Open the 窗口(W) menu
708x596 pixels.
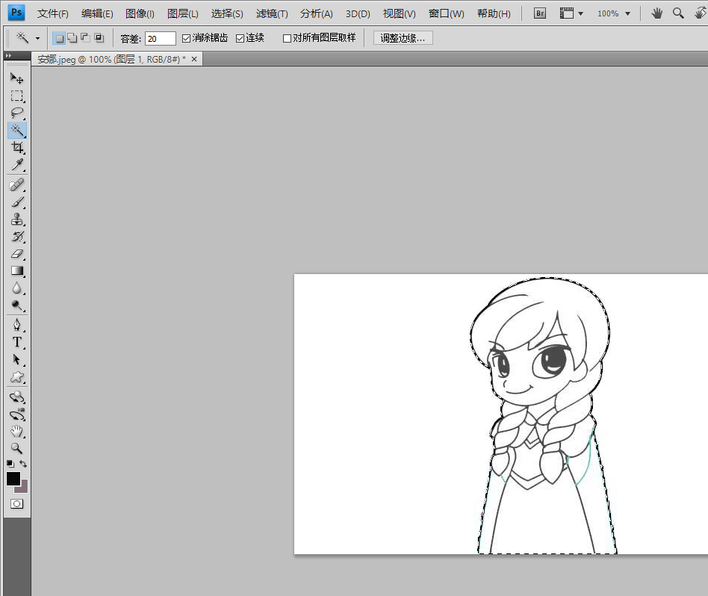[x=446, y=13]
